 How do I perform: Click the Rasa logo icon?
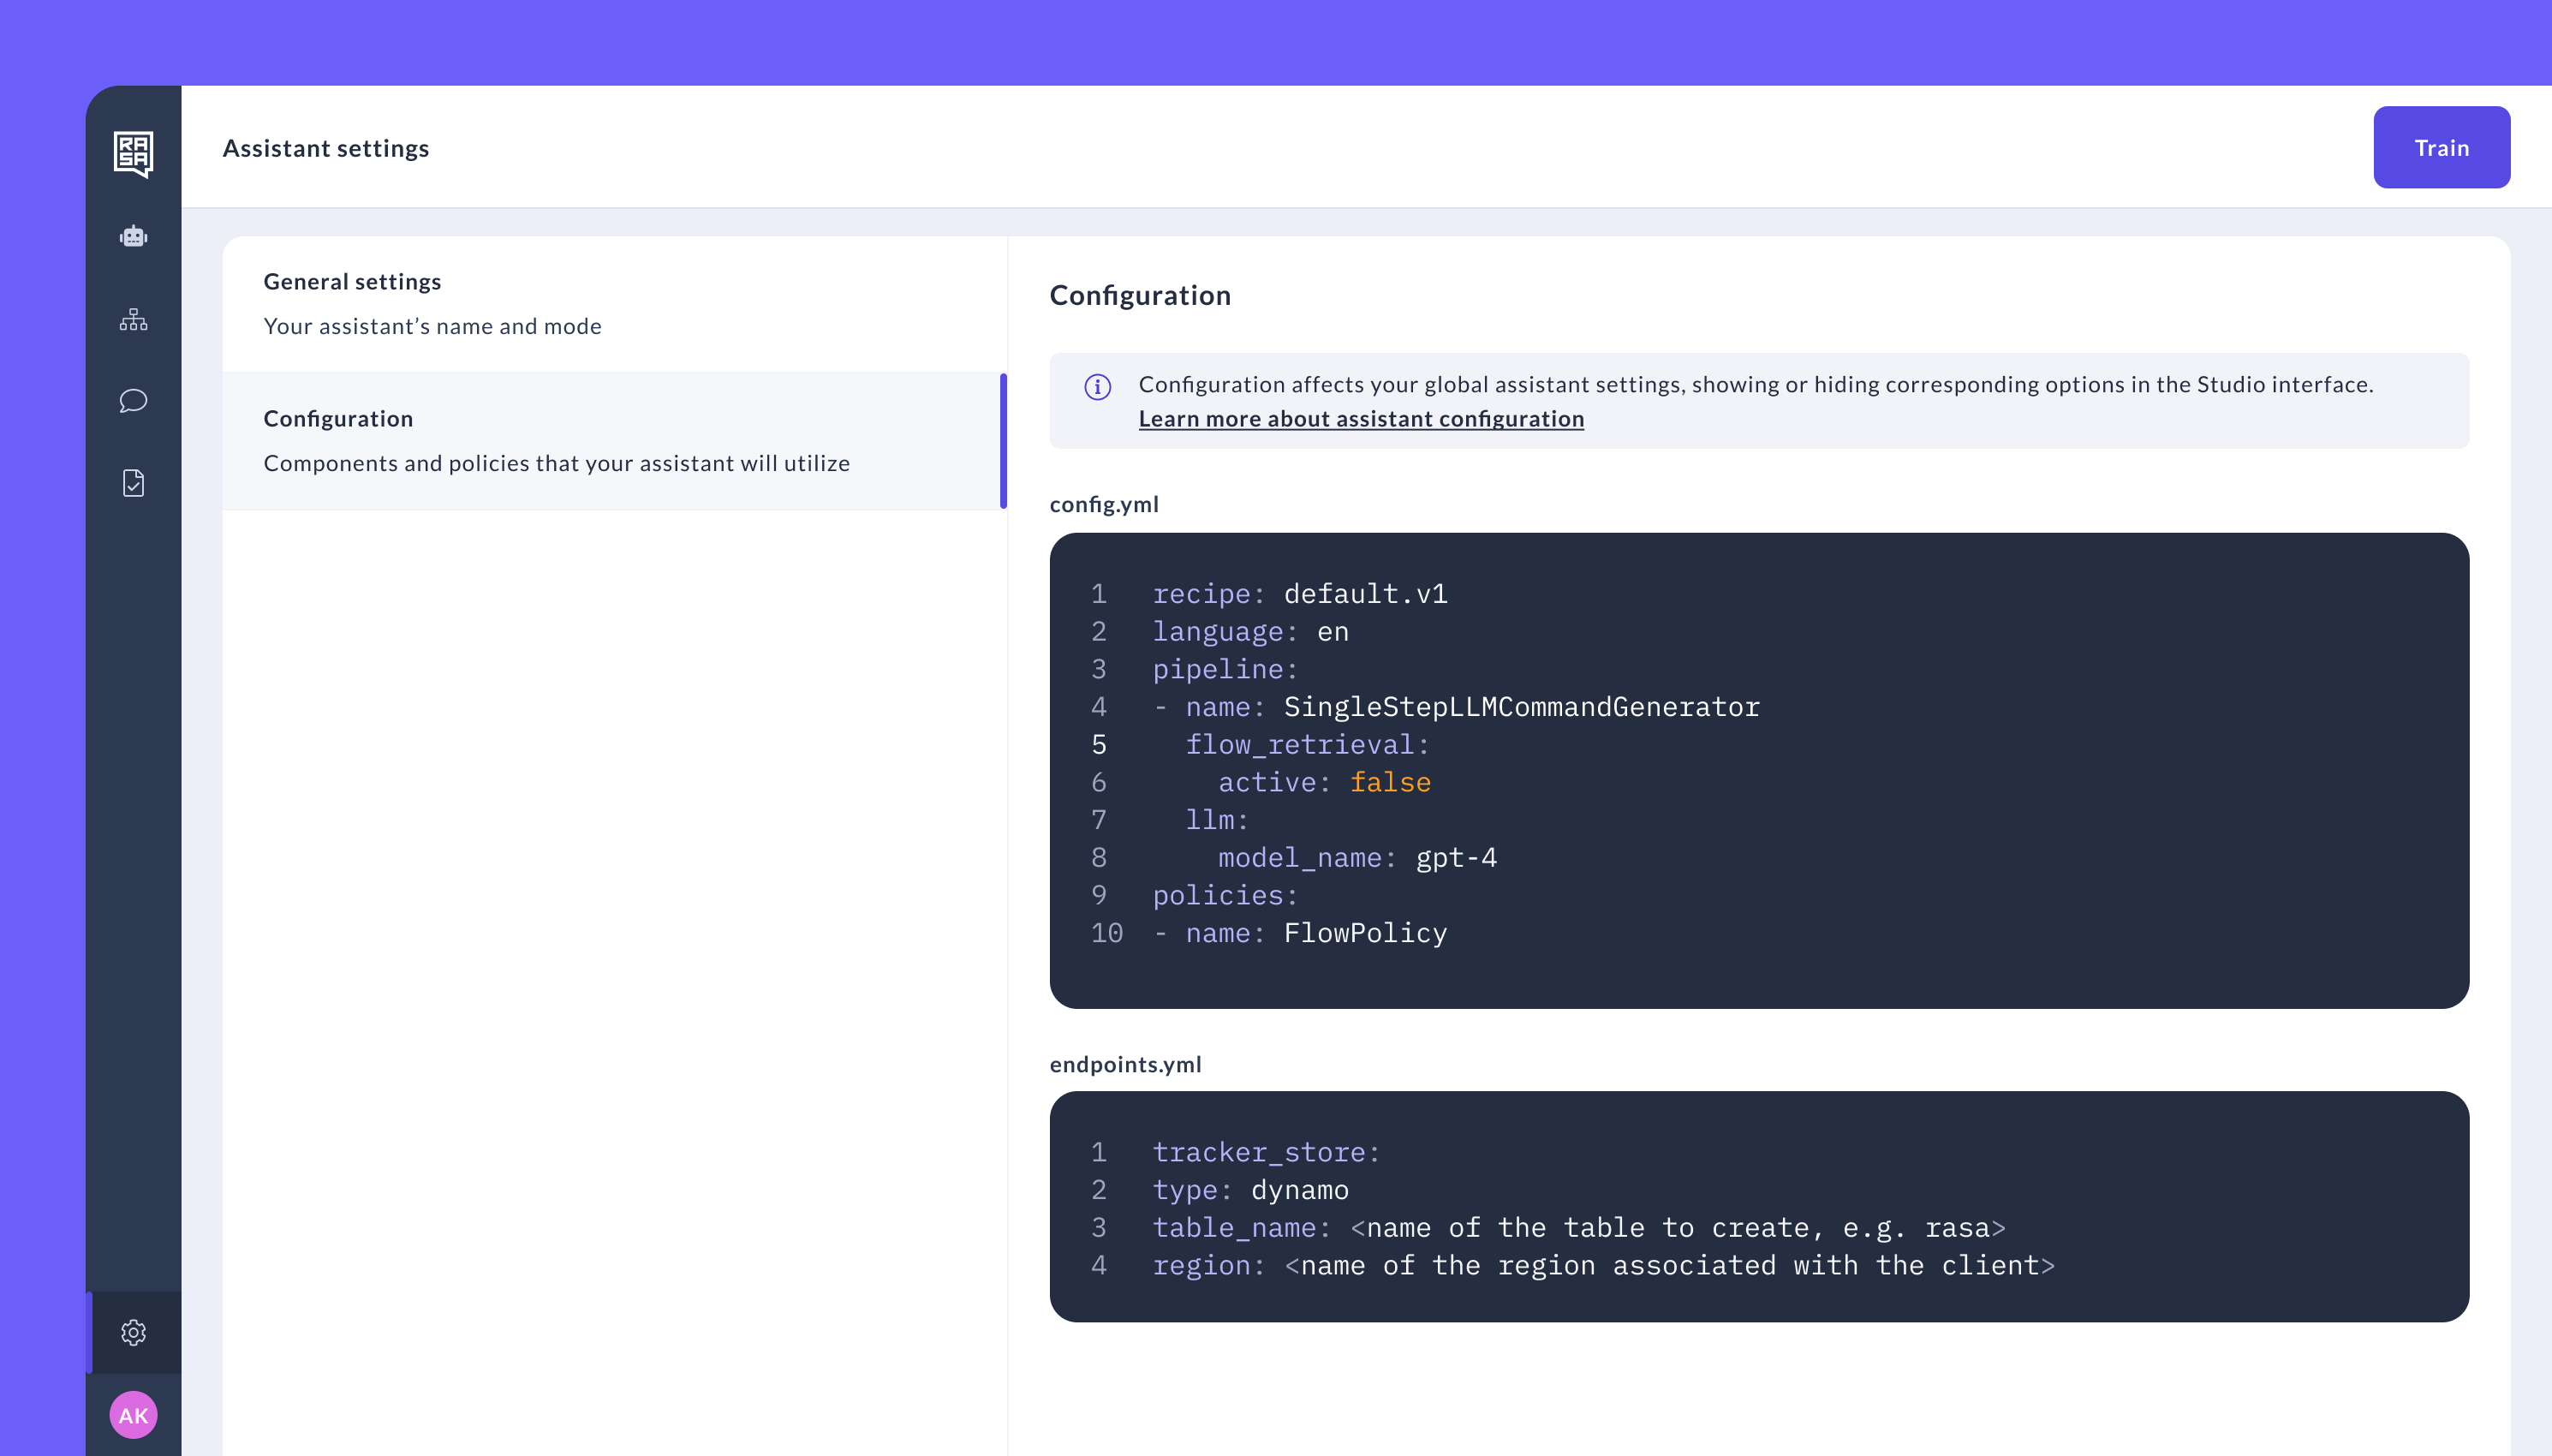tap(133, 154)
